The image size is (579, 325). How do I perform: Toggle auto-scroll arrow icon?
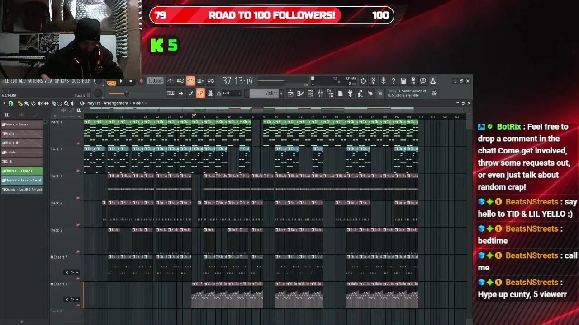tap(180, 93)
